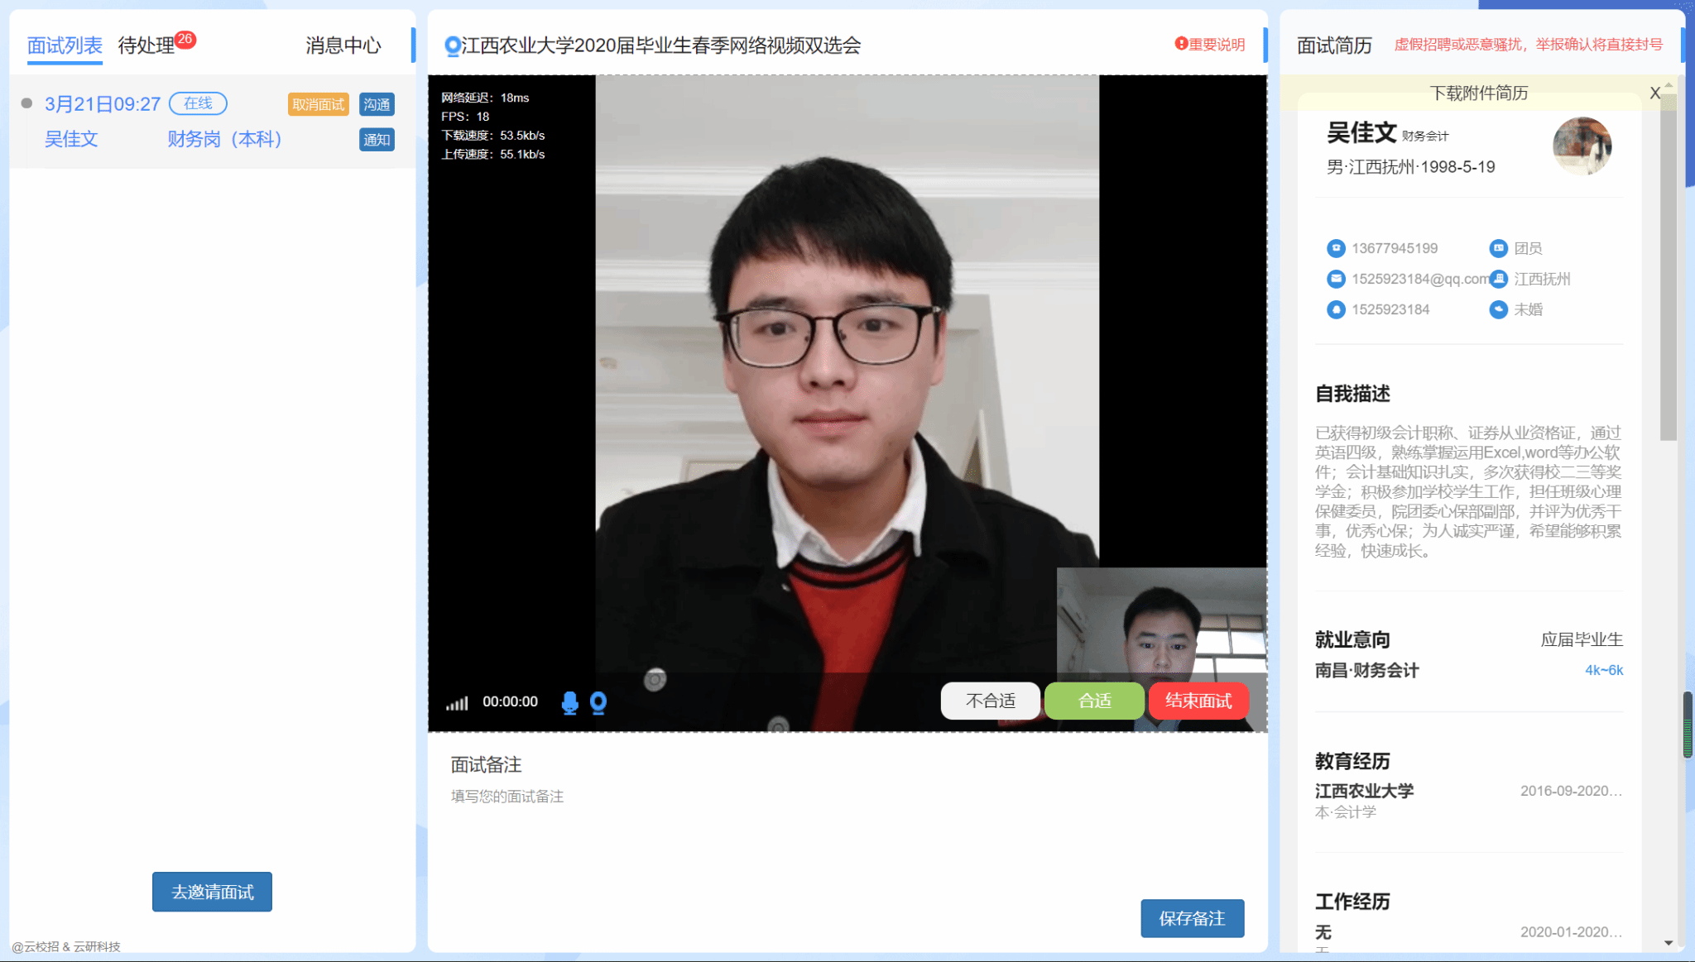Open the 待处理 tab with 26 badge

point(147,45)
